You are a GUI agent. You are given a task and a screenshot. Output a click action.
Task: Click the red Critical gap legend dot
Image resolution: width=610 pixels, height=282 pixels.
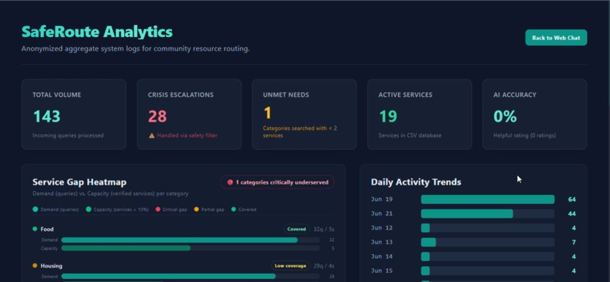click(x=157, y=209)
